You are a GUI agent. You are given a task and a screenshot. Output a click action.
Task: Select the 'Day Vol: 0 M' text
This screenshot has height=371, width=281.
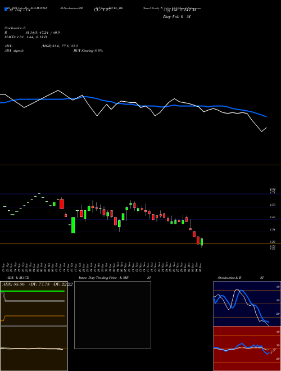coord(176,17)
